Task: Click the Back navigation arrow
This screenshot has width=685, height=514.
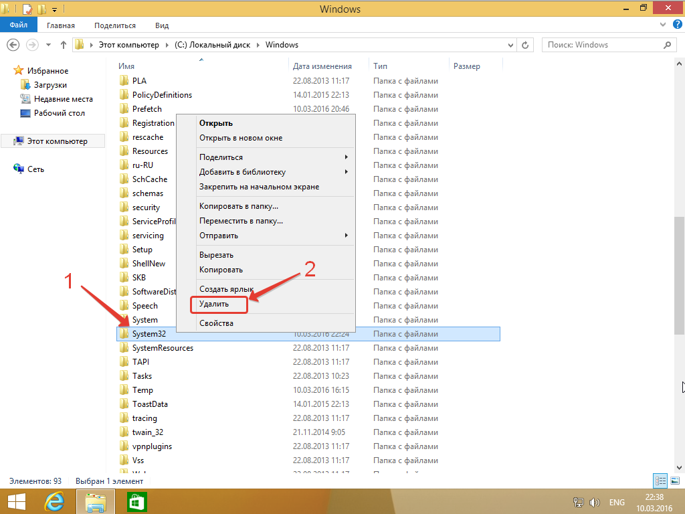Action: 13,45
